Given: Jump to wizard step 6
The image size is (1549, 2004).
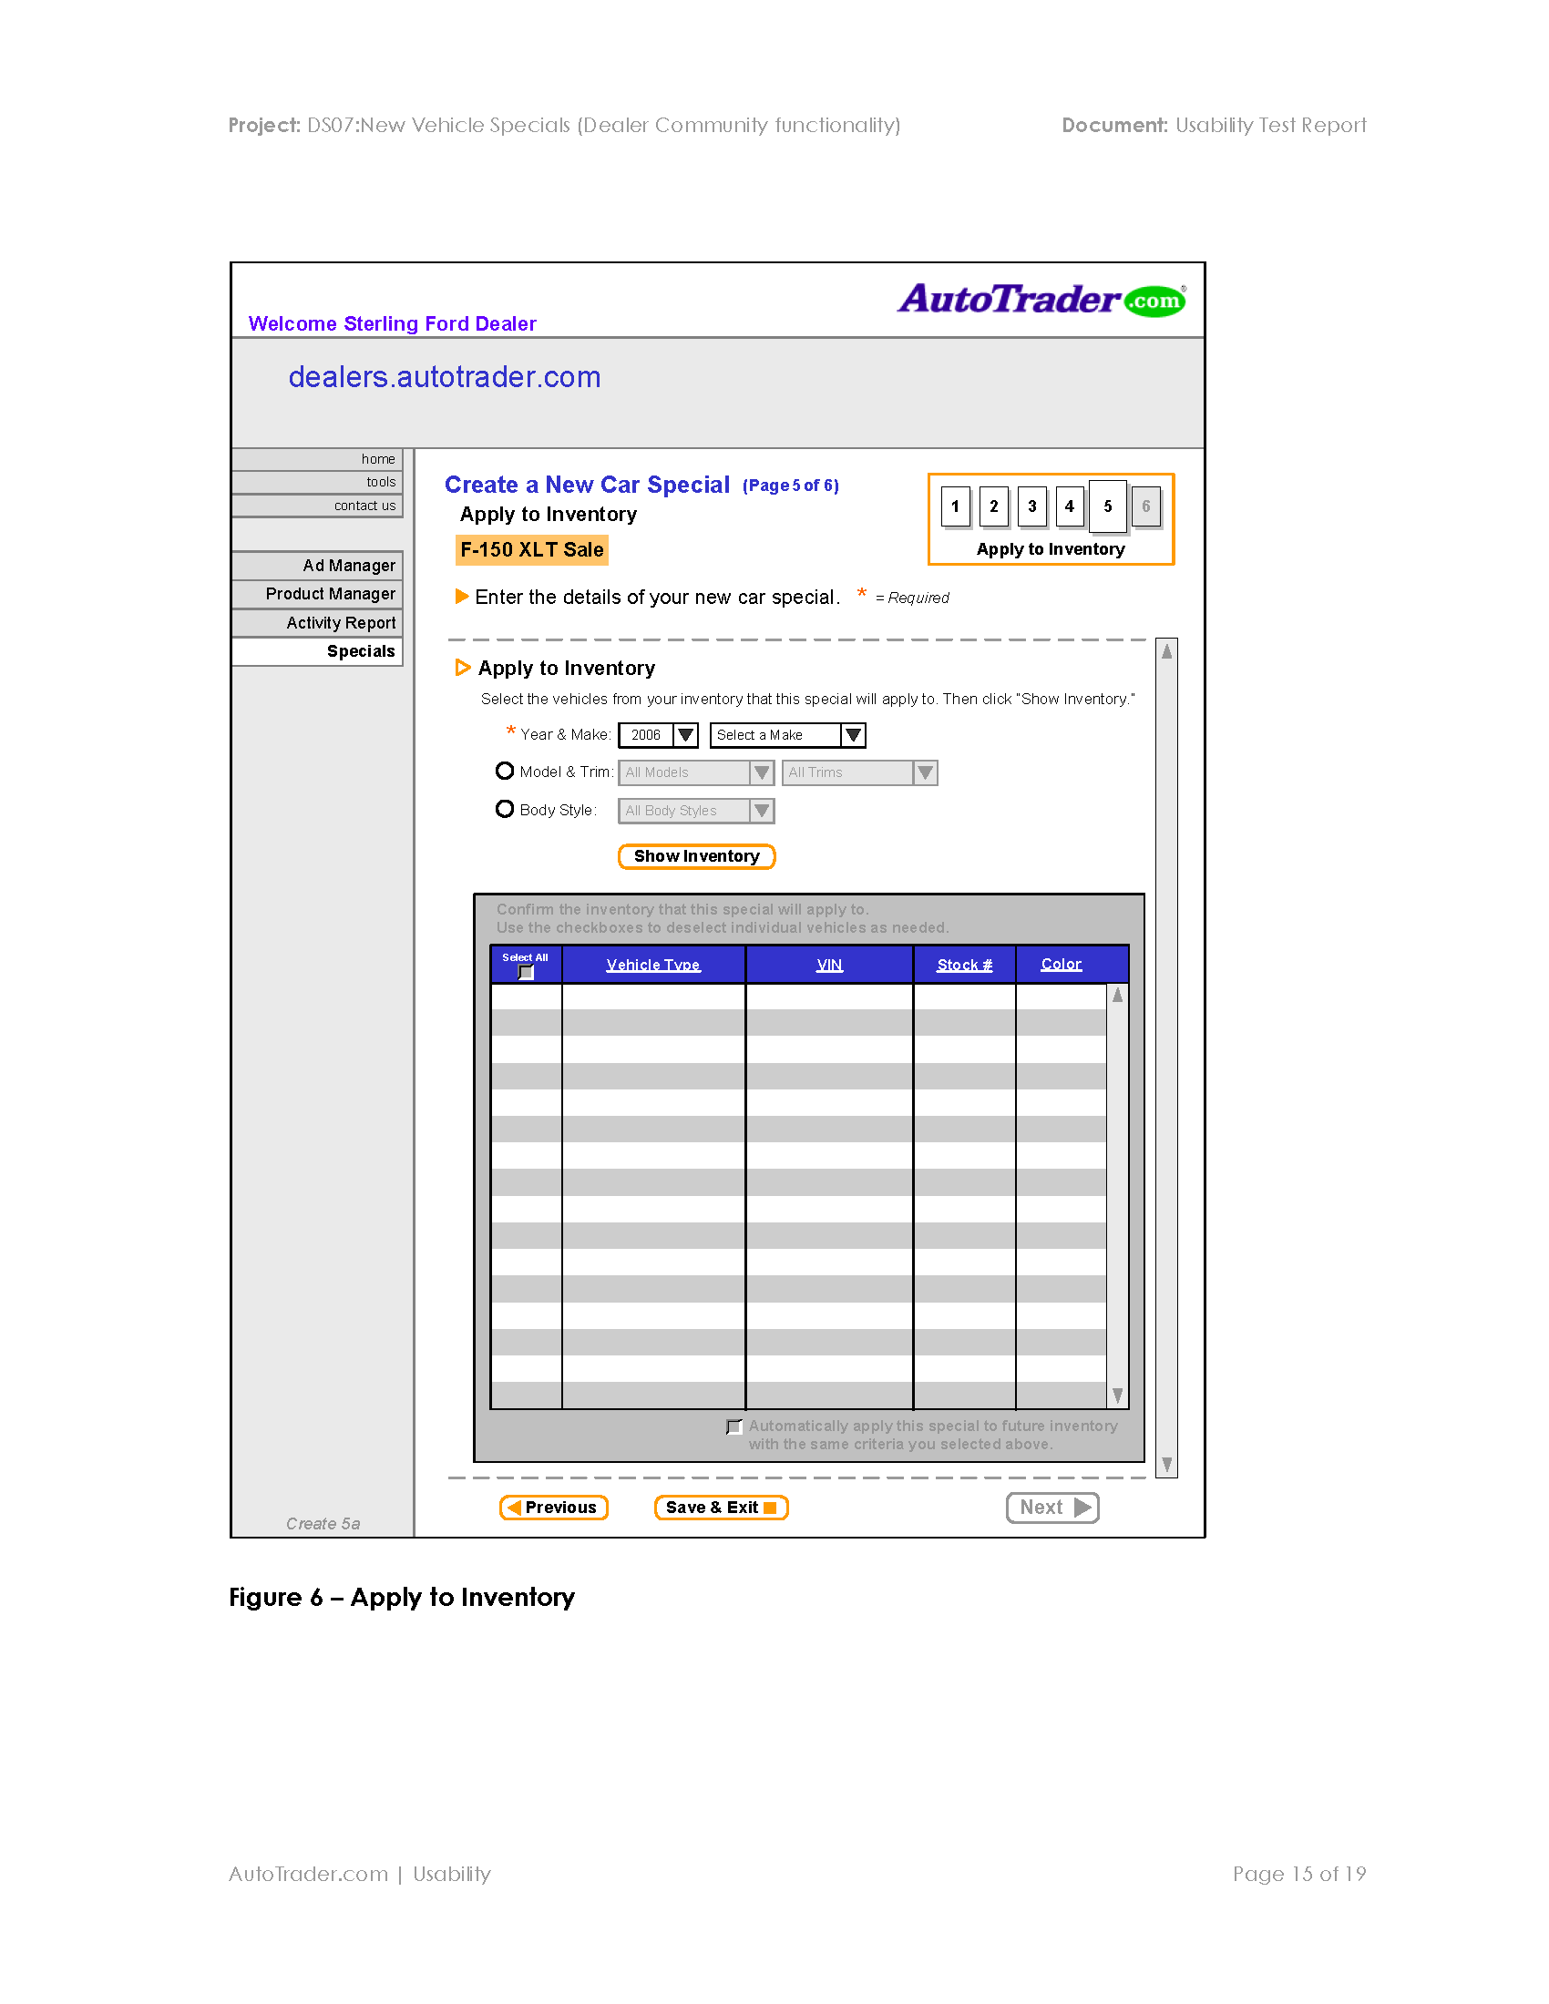Looking at the screenshot, I should (x=1146, y=506).
